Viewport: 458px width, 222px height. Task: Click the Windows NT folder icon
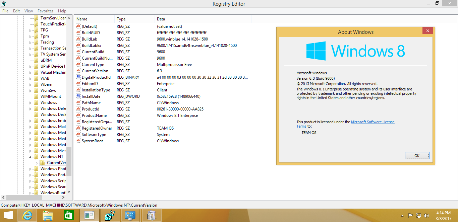[x=36, y=157]
